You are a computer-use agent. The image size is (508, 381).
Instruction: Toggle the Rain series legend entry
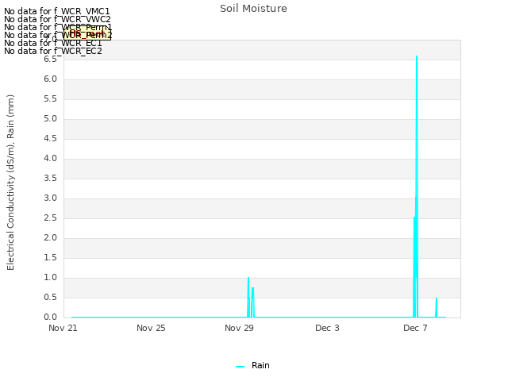[x=252, y=365]
